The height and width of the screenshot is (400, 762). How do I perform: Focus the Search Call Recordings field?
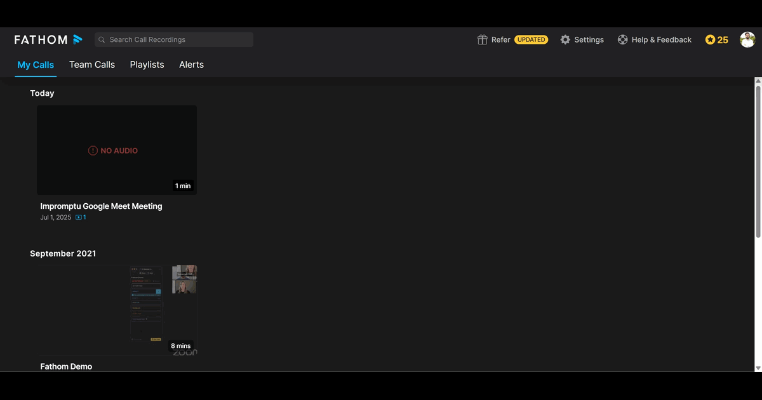point(174,39)
